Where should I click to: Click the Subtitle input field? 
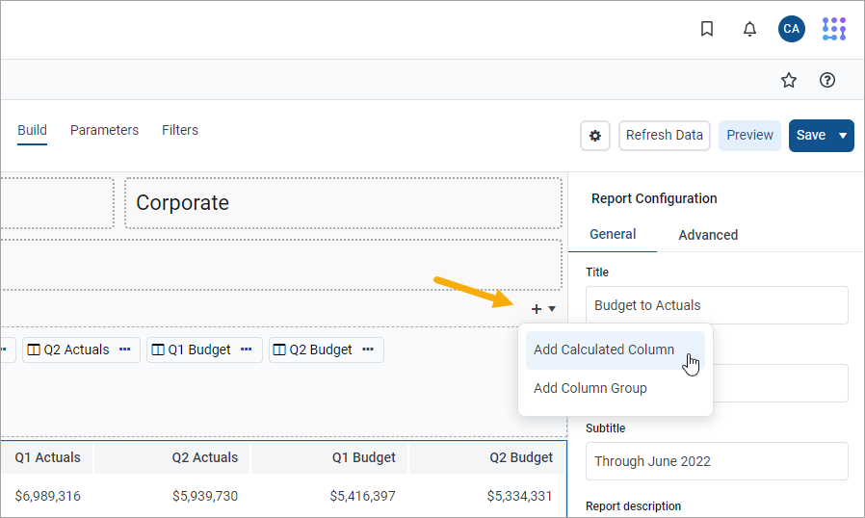tap(717, 461)
